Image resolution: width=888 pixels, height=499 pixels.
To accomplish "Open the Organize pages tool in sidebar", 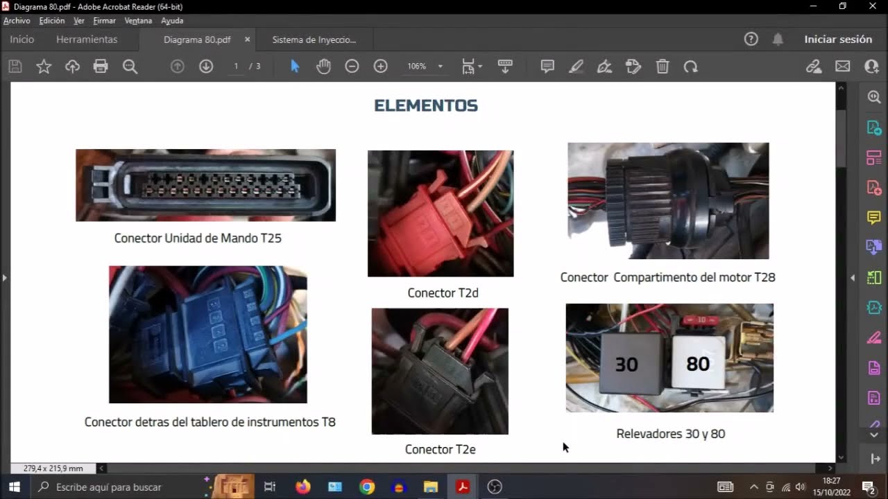I will point(874,158).
